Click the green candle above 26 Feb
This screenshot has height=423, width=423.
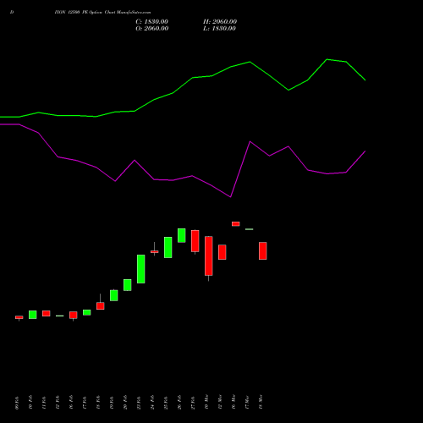click(182, 235)
